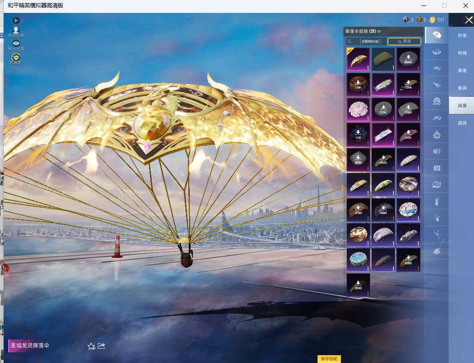Image resolution: width=474 pixels, height=363 pixels.
Task: Select the turquoise round parachute thumbnail
Action: point(358,259)
